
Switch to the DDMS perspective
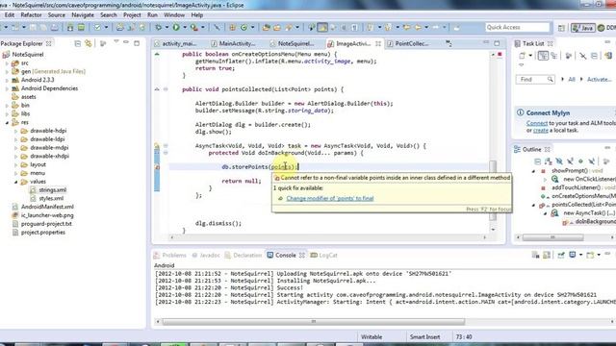click(606, 28)
